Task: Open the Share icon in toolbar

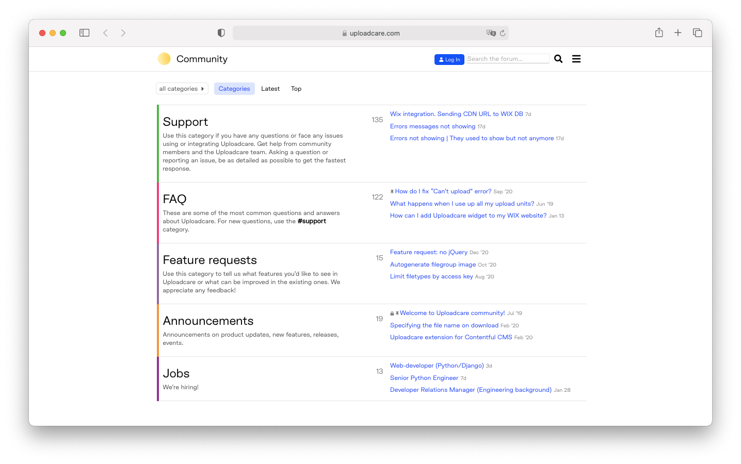Action: [x=659, y=33]
